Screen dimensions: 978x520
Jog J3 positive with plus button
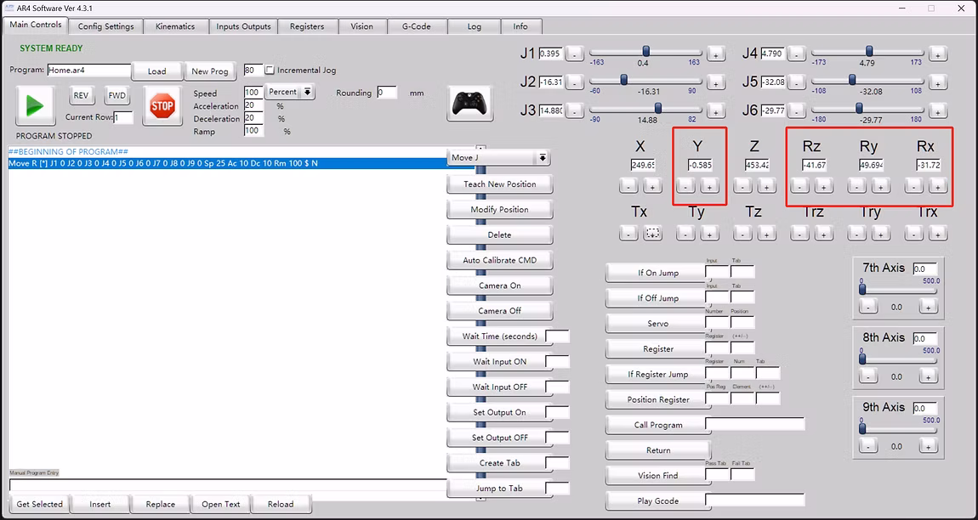(715, 111)
